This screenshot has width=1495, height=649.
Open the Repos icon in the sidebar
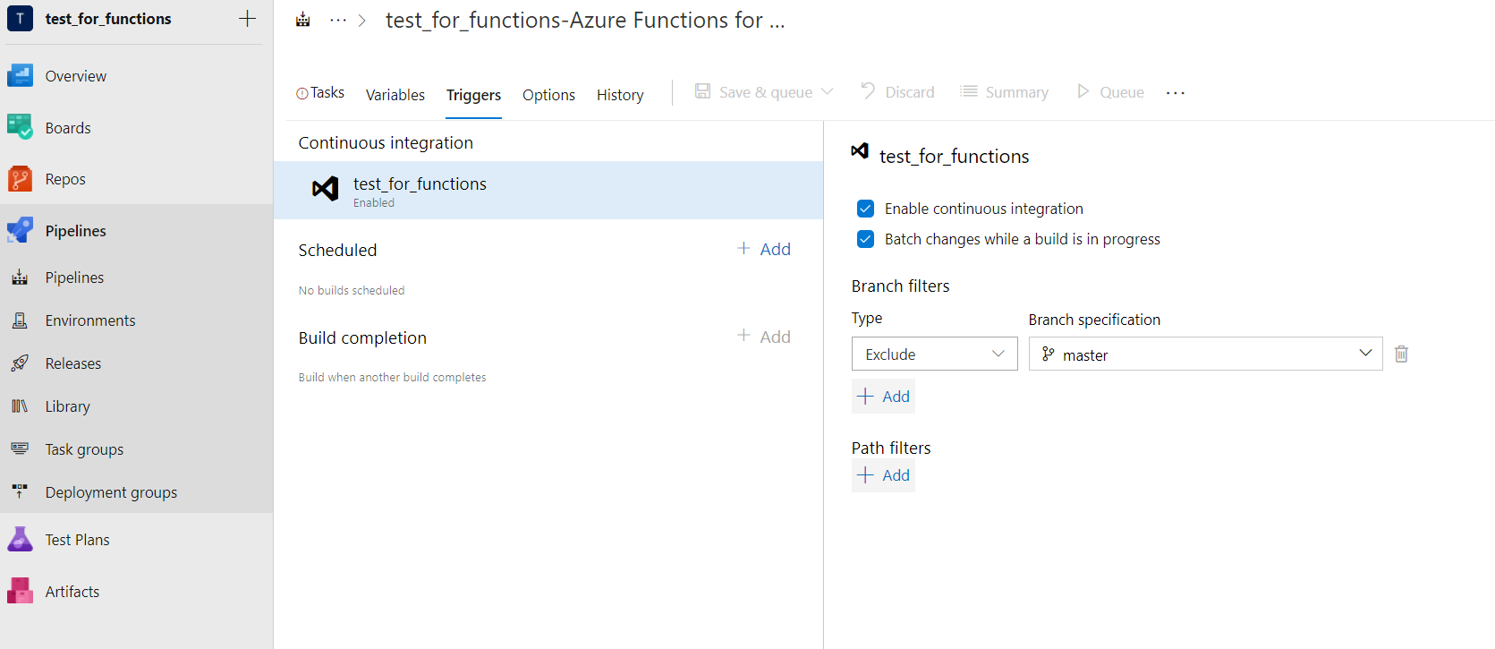click(x=20, y=179)
